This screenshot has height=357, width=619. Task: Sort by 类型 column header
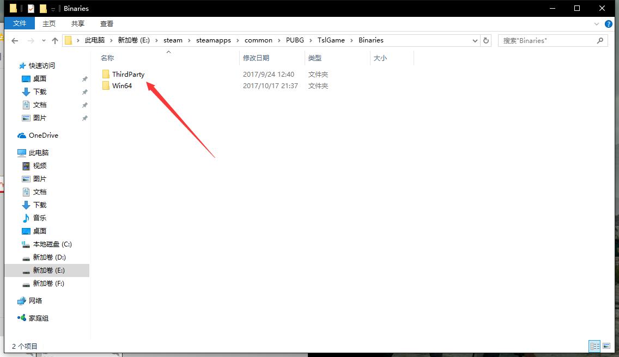pyautogui.click(x=314, y=58)
